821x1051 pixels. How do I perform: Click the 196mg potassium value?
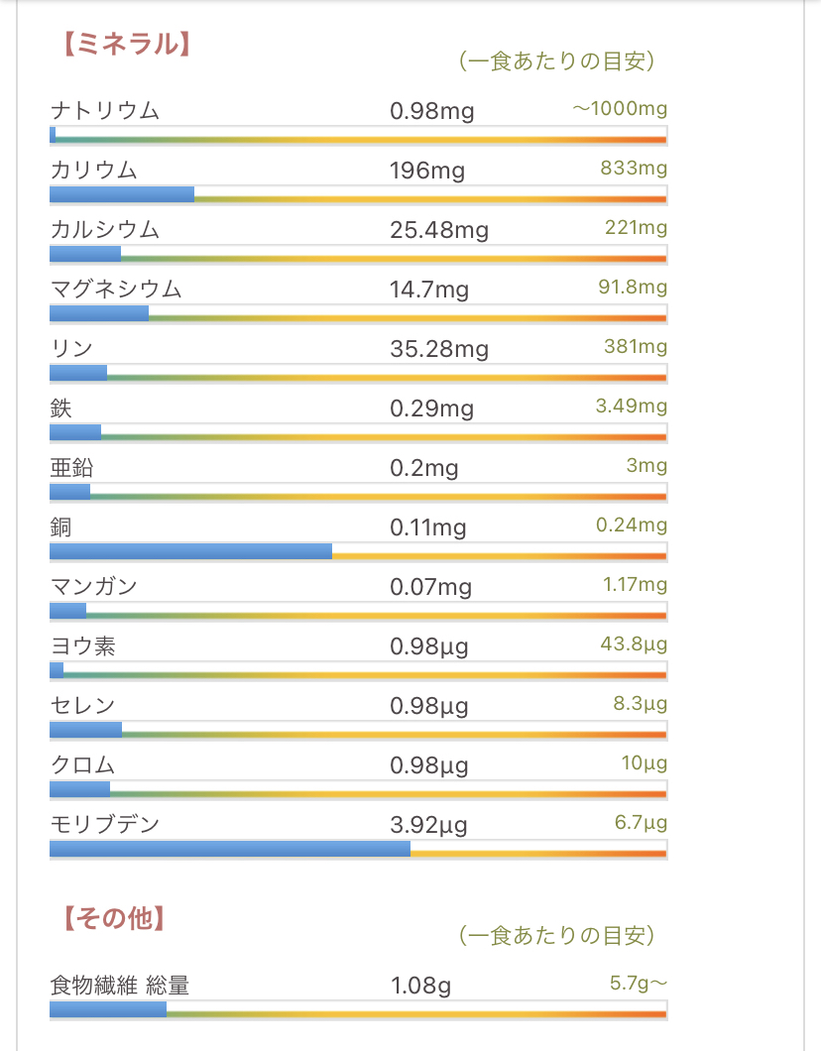click(427, 171)
